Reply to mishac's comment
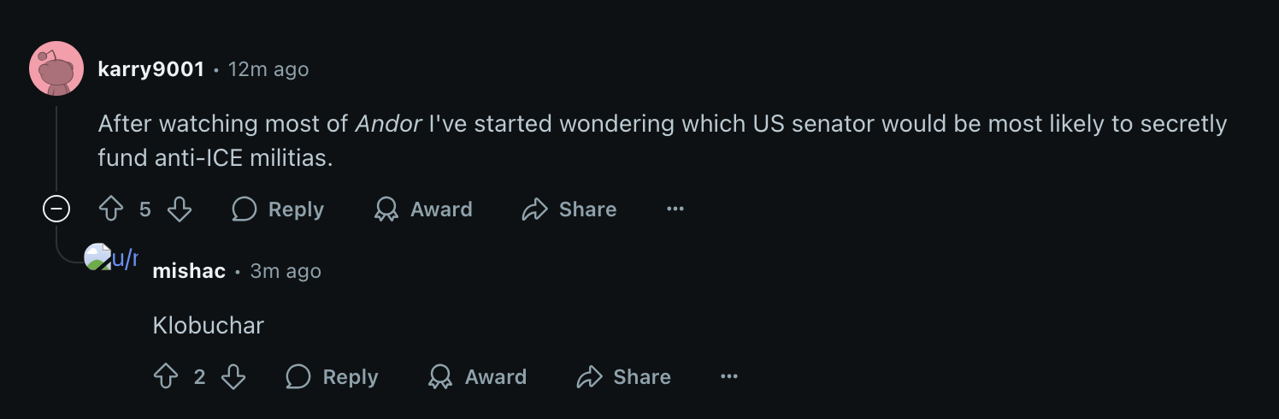 coord(332,377)
